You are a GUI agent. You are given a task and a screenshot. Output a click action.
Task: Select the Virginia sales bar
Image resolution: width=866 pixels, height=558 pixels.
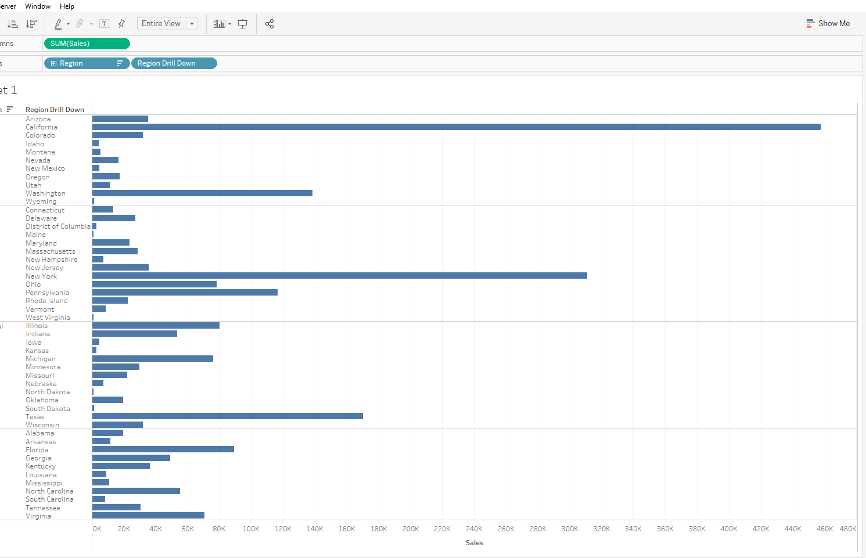[x=148, y=516]
